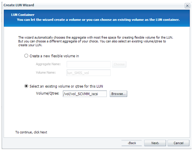The image size is (194, 151).
Task: Click the Volume Name field containing lun_SMIS_vol
Action: (88, 73)
